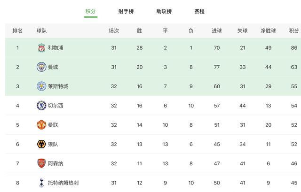Open the 利物浦 team name link
This screenshot has width=301, height=192.
point(55,48)
